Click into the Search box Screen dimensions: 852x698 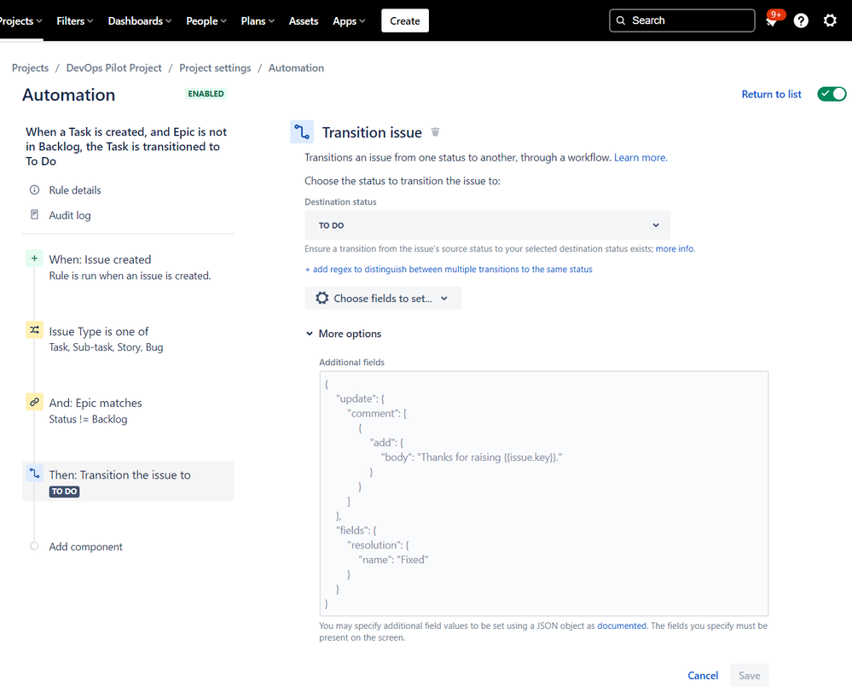coord(682,20)
